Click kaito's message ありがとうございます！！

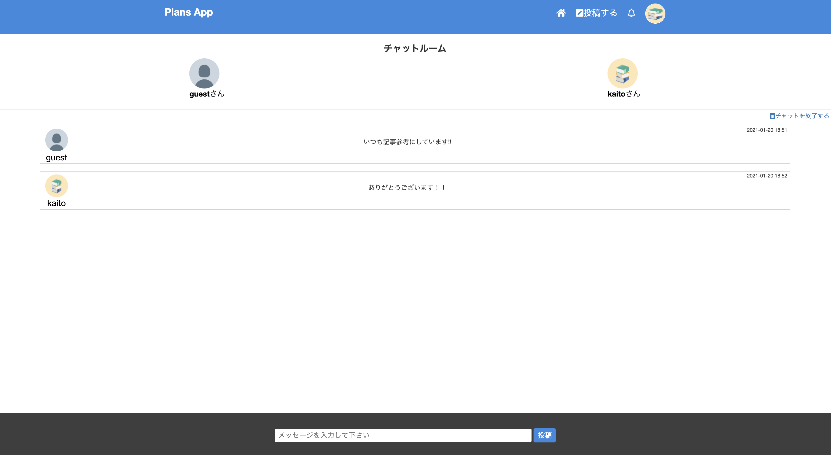pyautogui.click(x=406, y=187)
